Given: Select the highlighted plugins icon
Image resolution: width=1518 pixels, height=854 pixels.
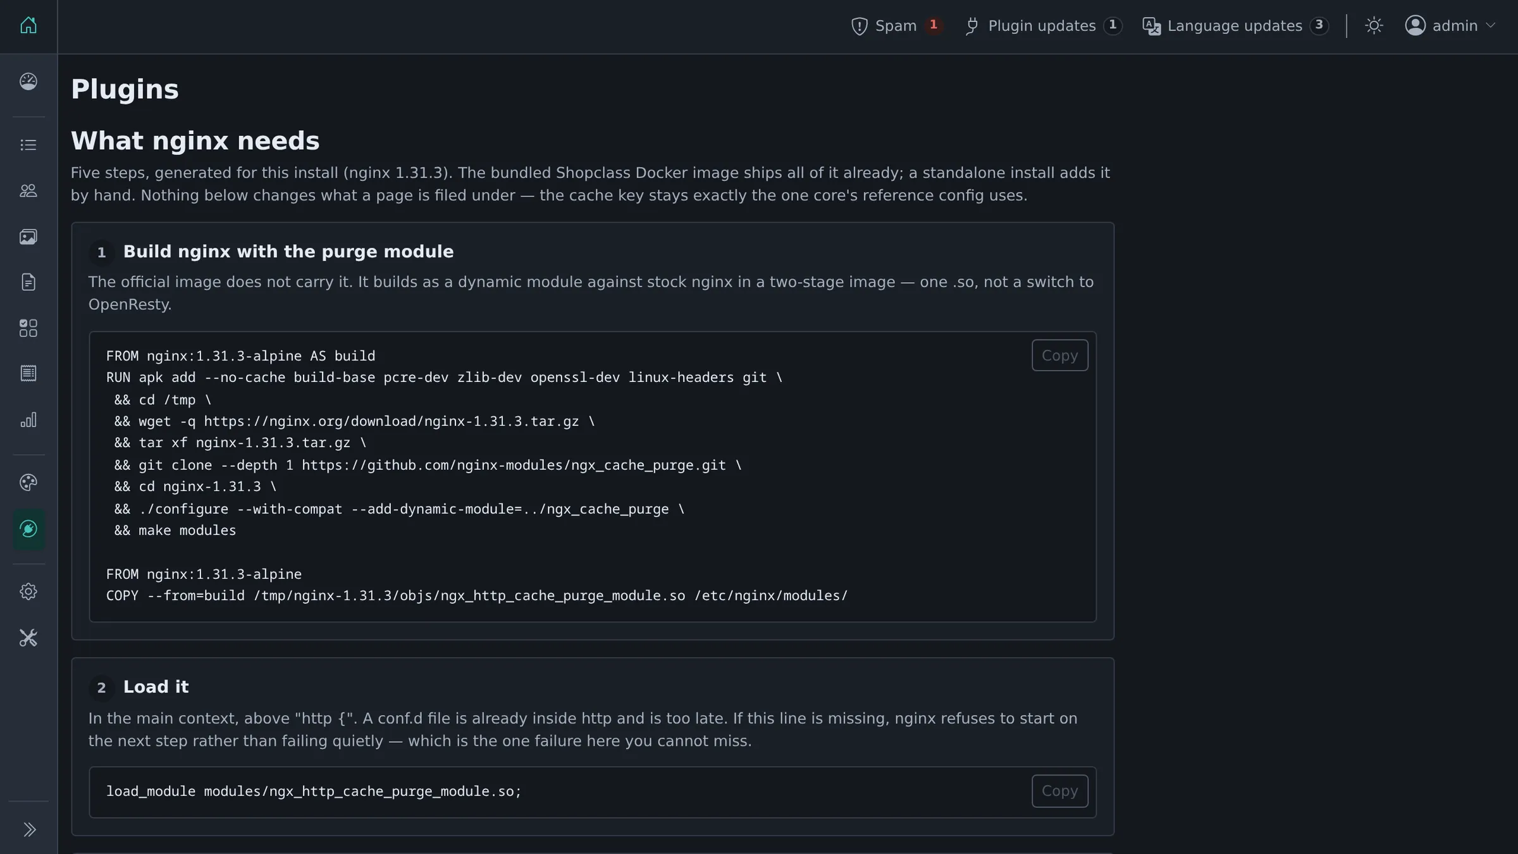Looking at the screenshot, I should click(x=28, y=529).
